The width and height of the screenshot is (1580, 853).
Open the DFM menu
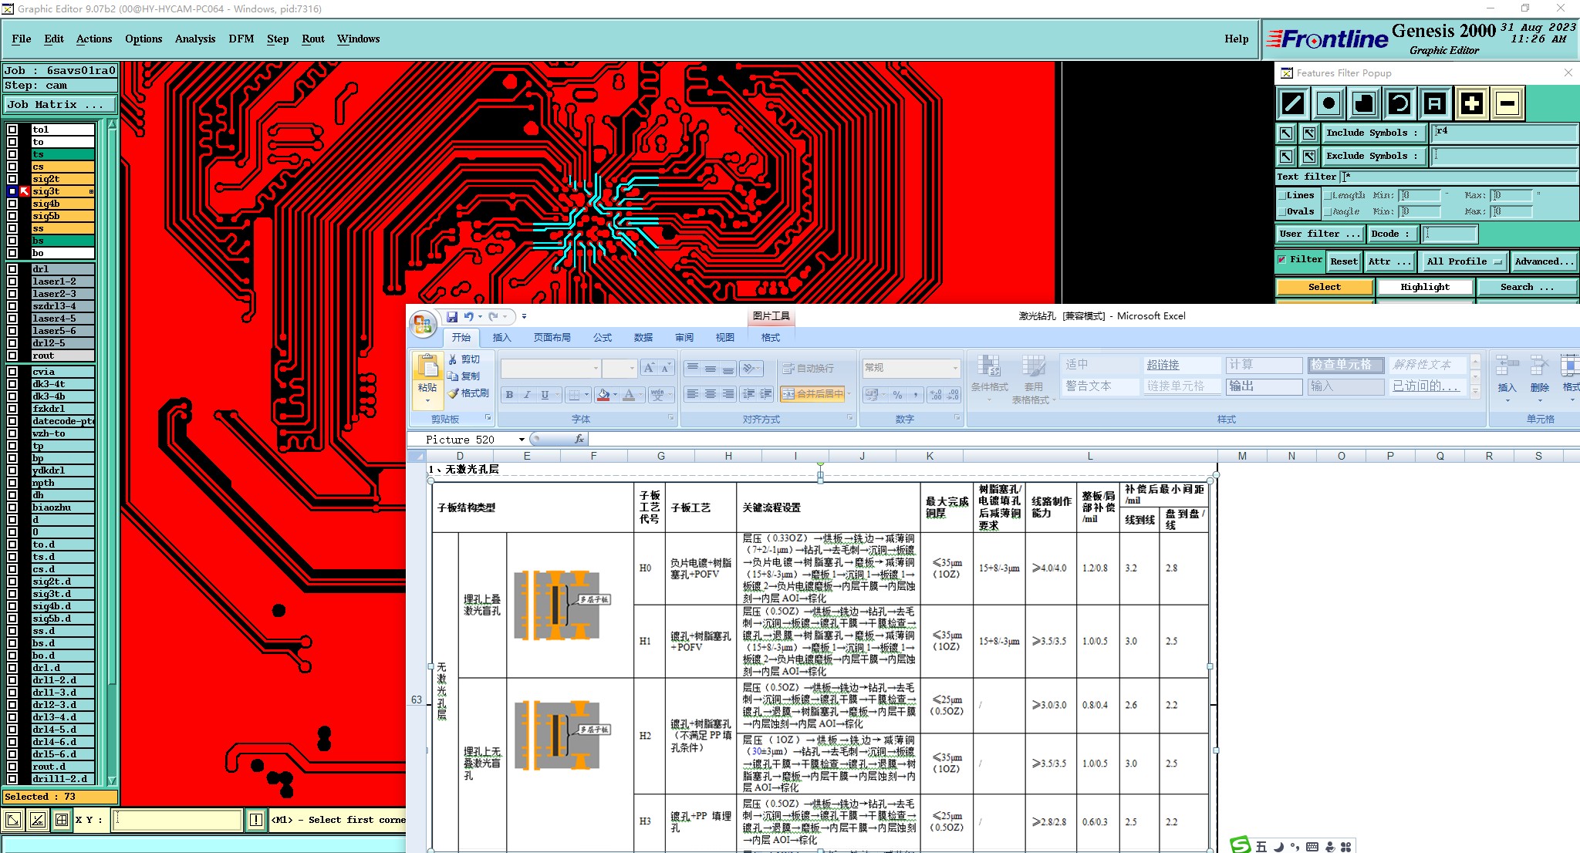pyautogui.click(x=241, y=39)
